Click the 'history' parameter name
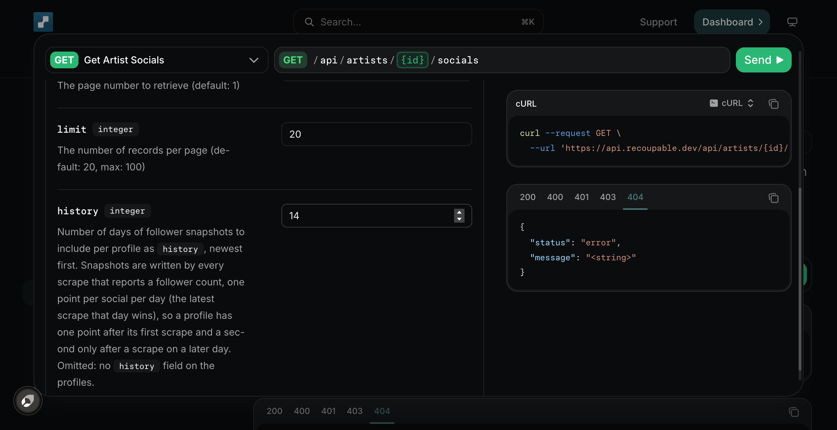The image size is (837, 430). coord(78,211)
